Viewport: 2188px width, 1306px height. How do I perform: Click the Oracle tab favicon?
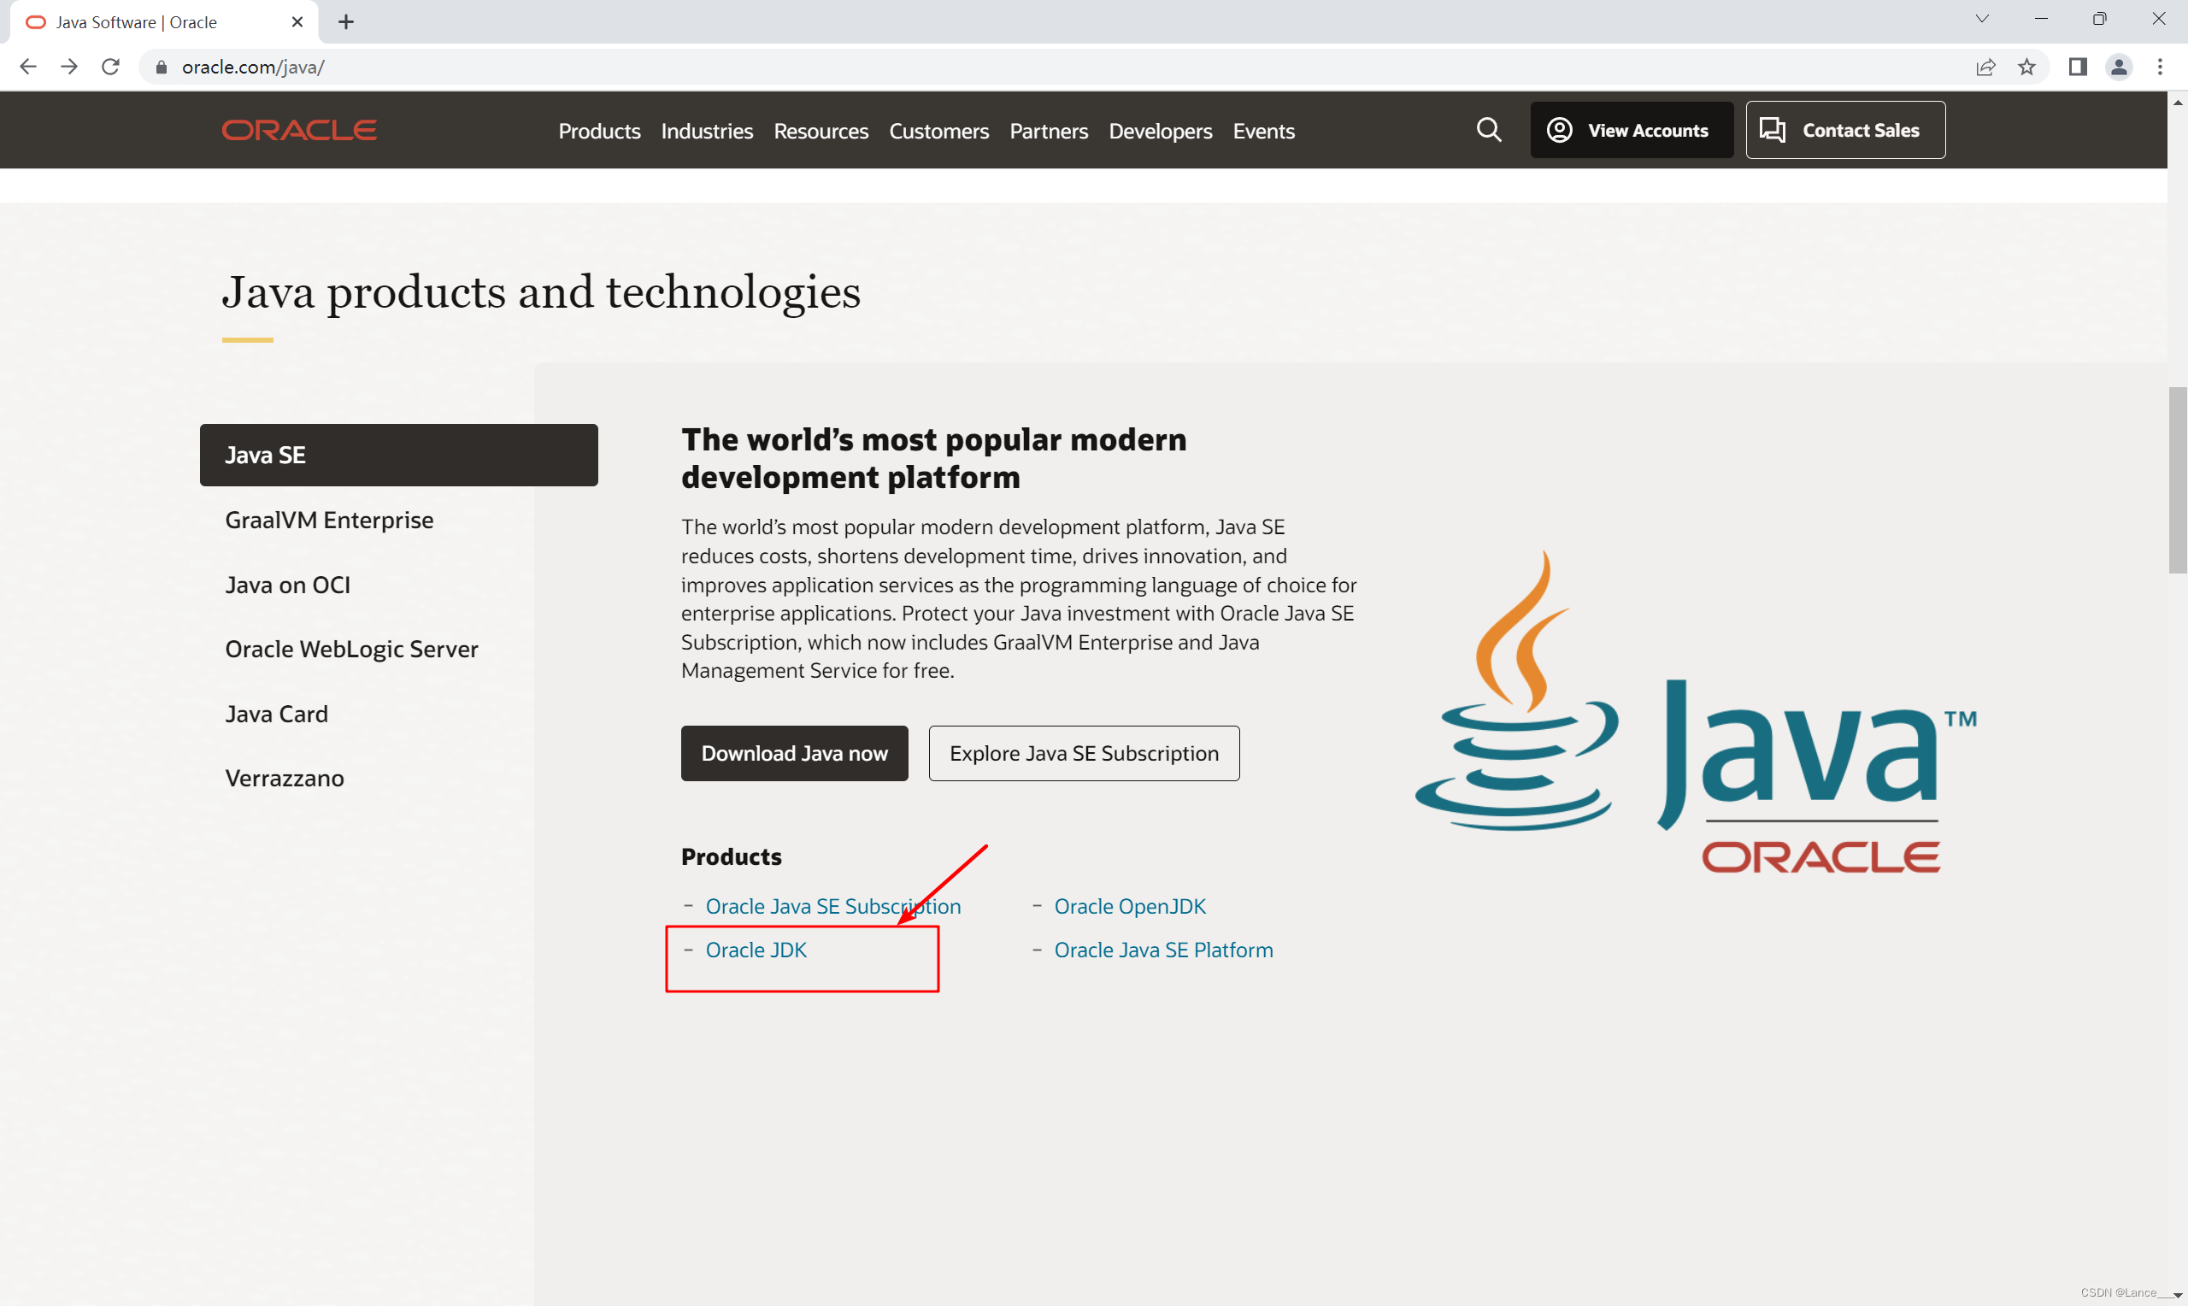tap(35, 22)
